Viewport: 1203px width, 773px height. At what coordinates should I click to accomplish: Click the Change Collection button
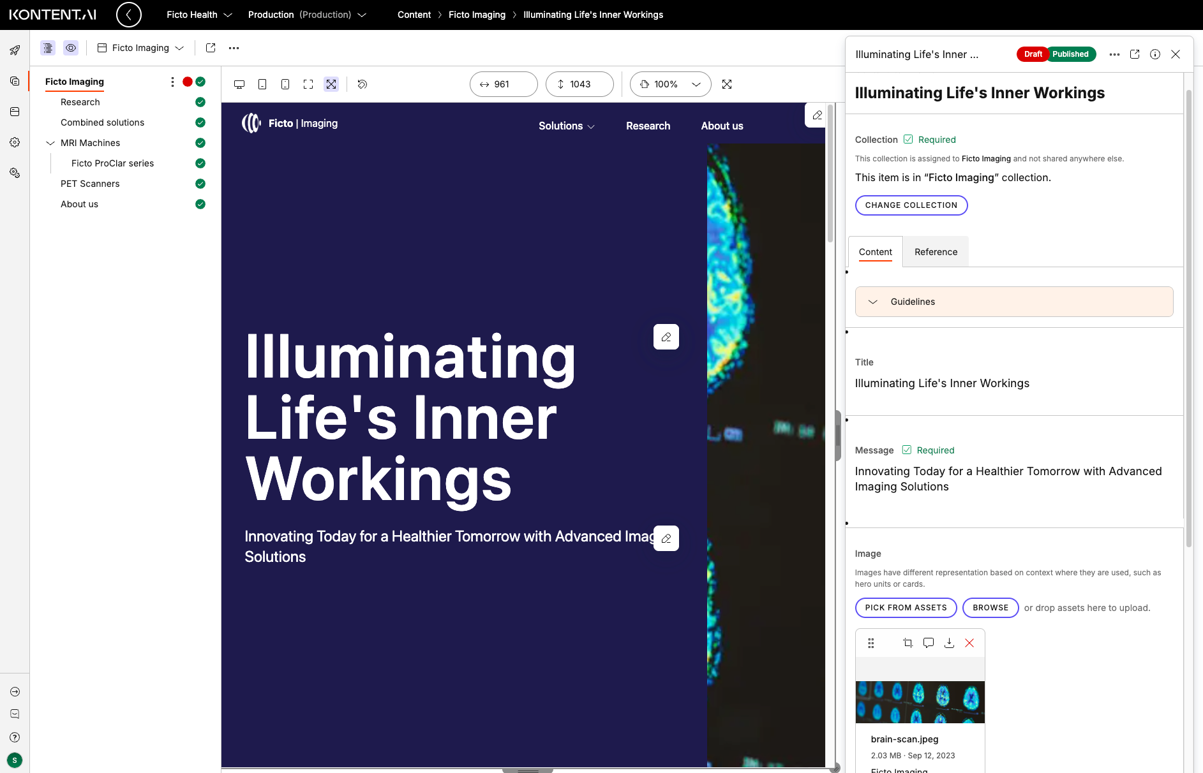tap(911, 205)
